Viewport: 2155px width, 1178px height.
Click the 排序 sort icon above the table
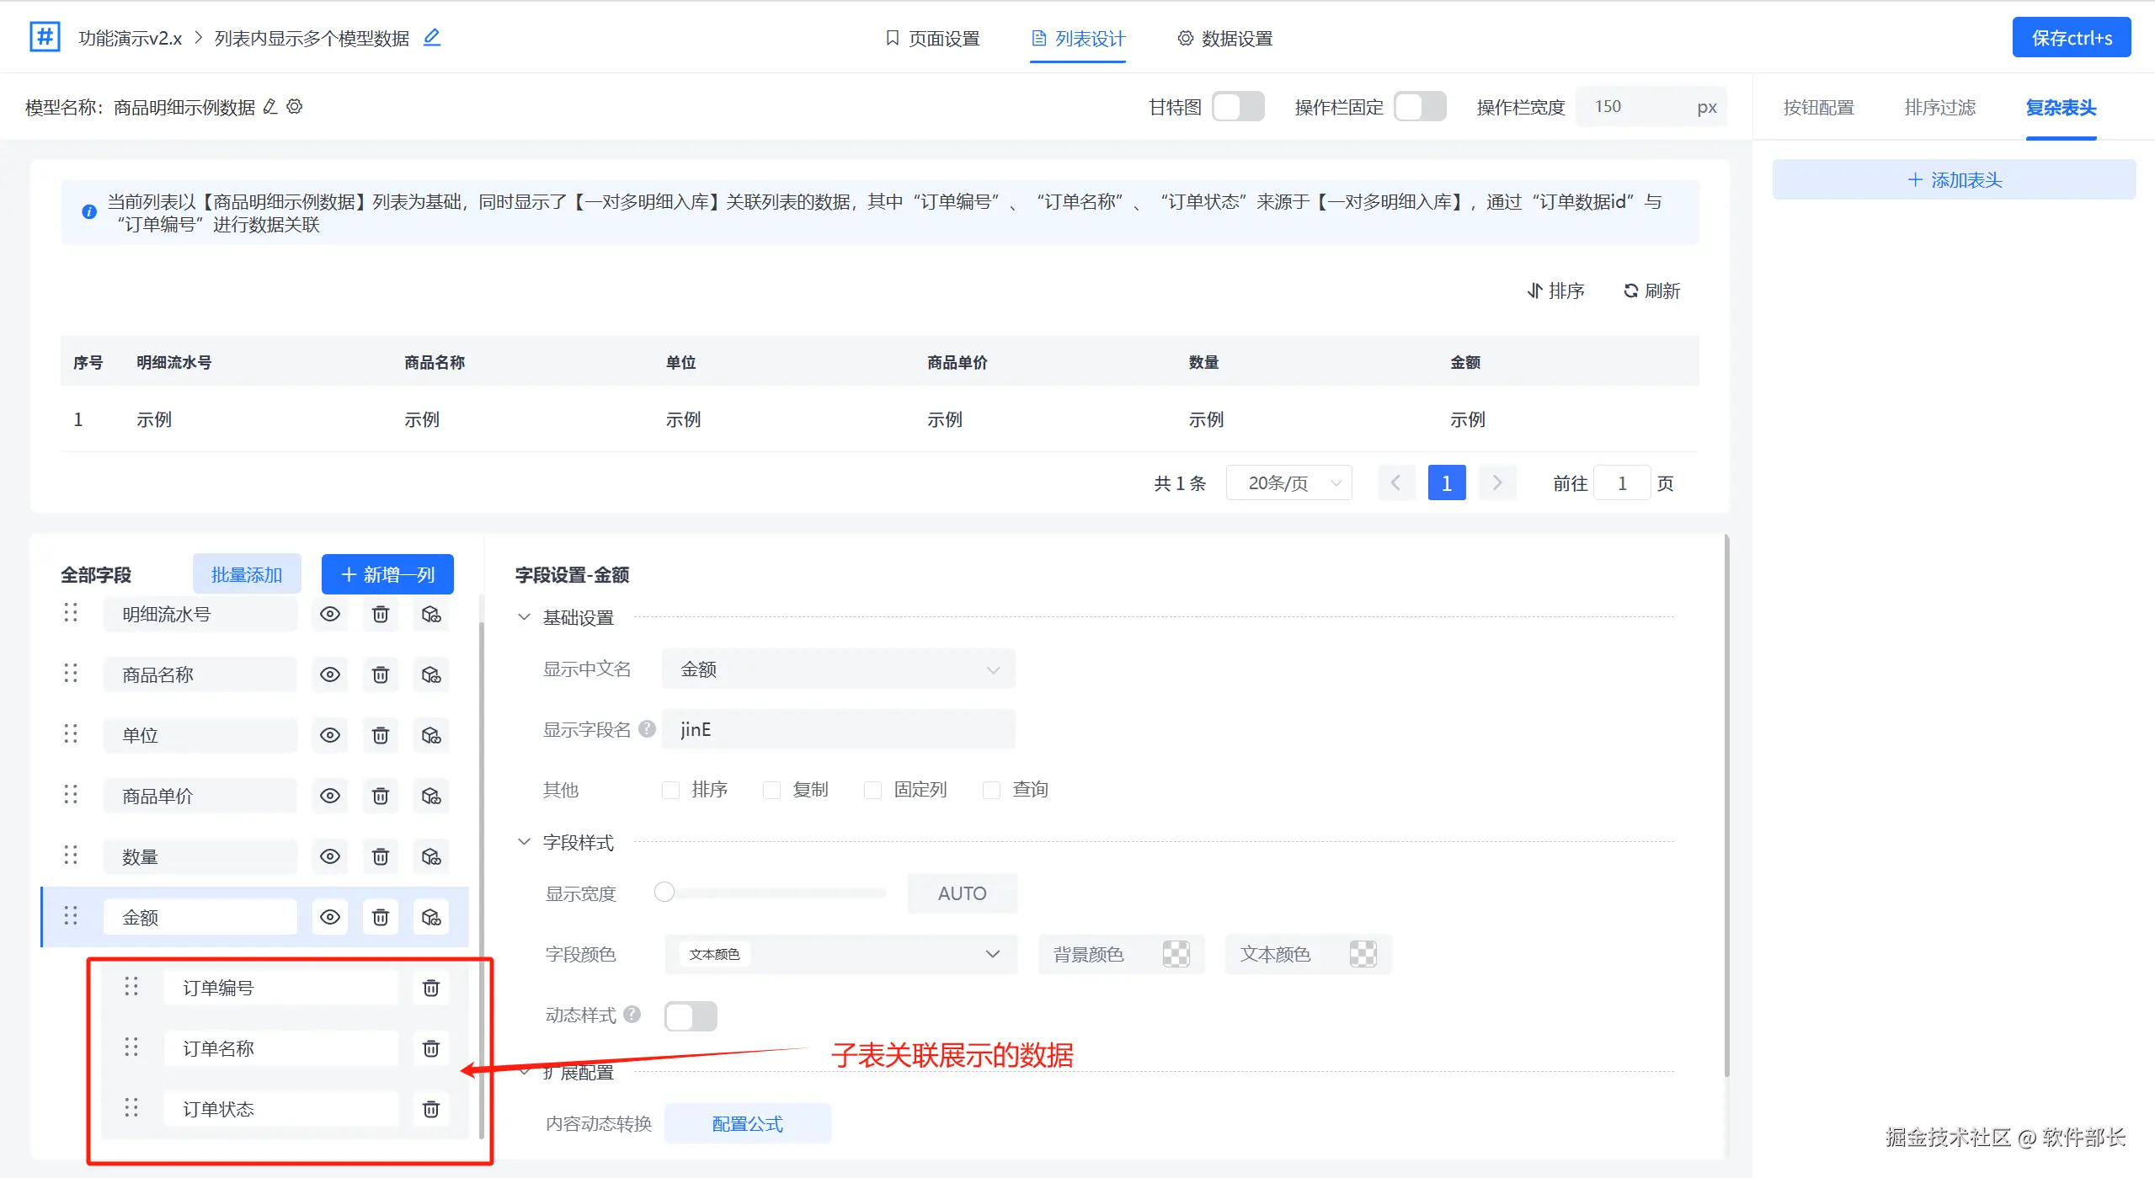(x=1535, y=291)
